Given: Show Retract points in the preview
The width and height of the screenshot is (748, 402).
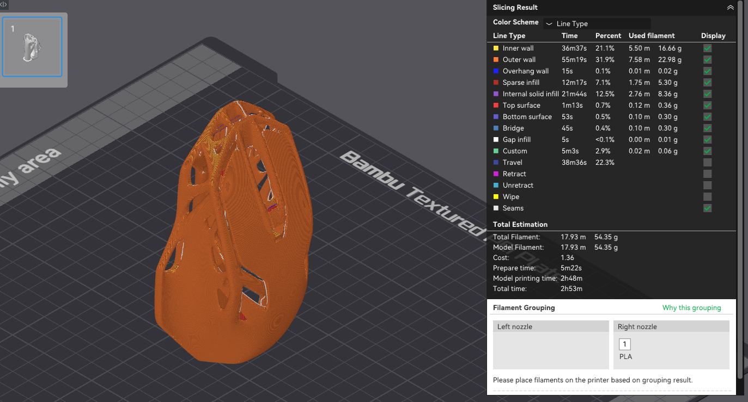Looking at the screenshot, I should pos(707,174).
